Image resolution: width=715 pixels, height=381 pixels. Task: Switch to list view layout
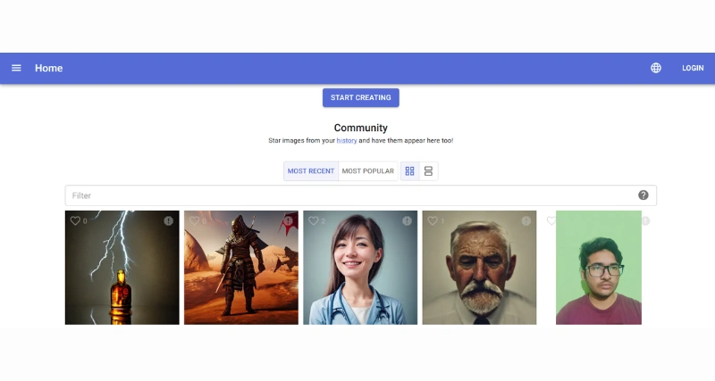click(428, 171)
